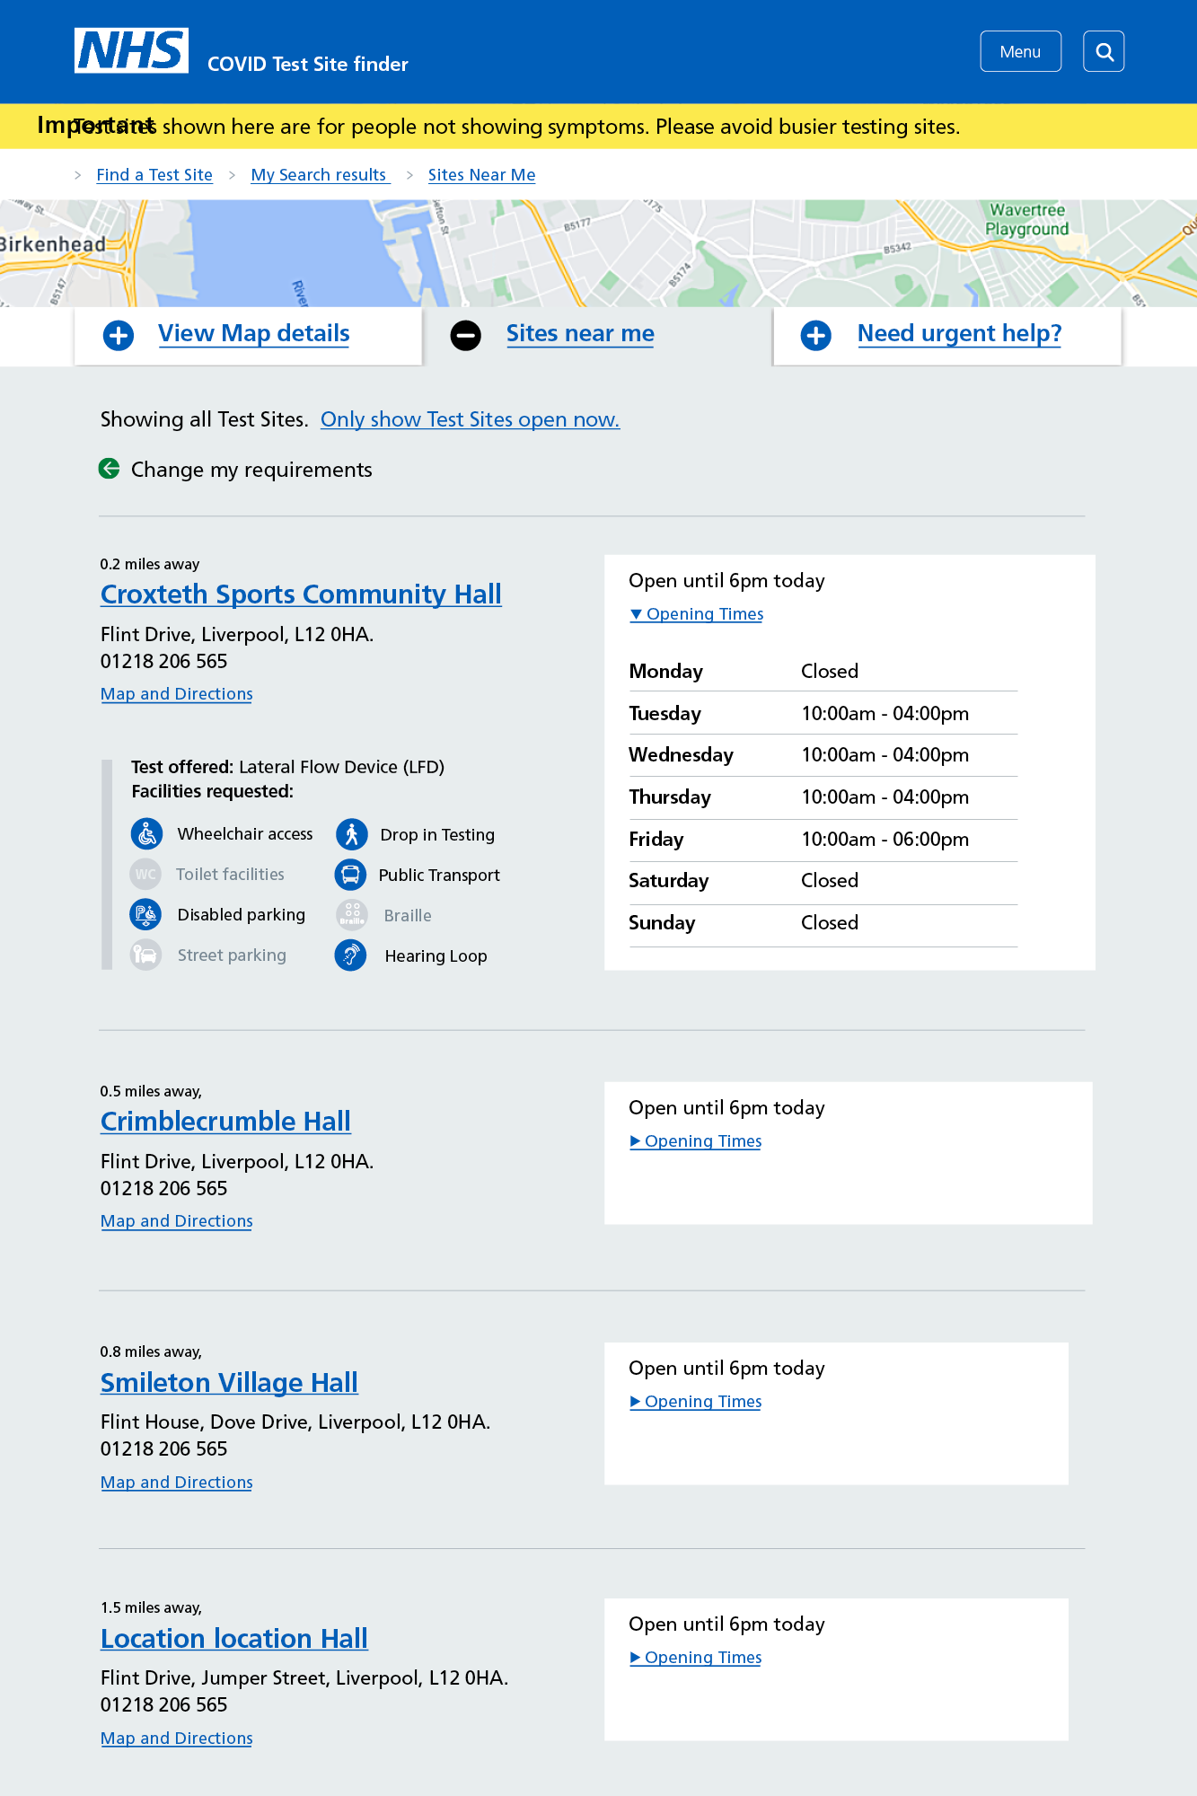The width and height of the screenshot is (1197, 1796).
Task: Click the Drop in Testing icon
Action: (x=352, y=834)
